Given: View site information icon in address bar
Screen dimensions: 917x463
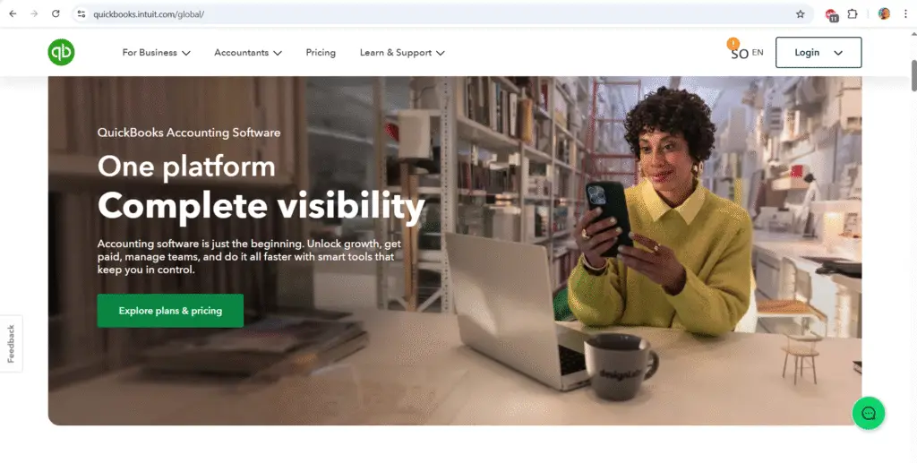Looking at the screenshot, I should pos(81,14).
